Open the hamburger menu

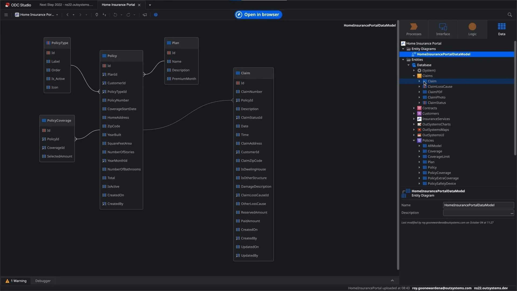(x=6, y=15)
